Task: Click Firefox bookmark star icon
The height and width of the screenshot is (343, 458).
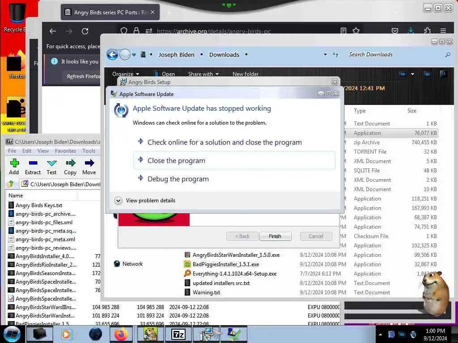Action: click(x=356, y=31)
